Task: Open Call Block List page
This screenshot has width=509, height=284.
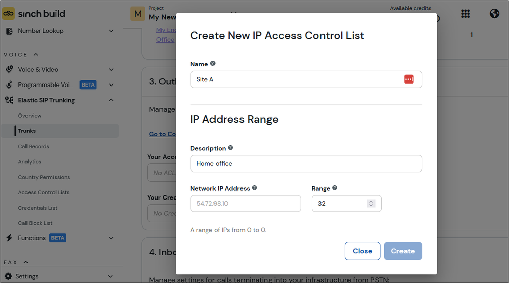Action: pyautogui.click(x=35, y=223)
